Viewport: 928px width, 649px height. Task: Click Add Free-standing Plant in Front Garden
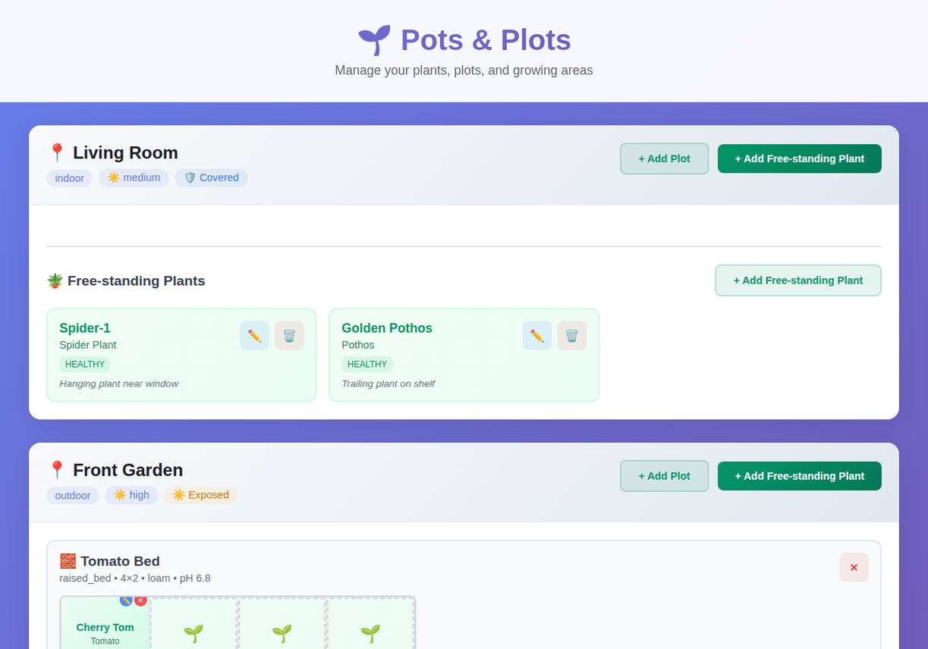pos(799,475)
